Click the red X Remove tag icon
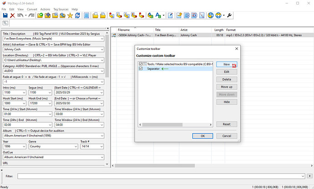Viewport: 314px width, 189px height. (x=12, y=15)
